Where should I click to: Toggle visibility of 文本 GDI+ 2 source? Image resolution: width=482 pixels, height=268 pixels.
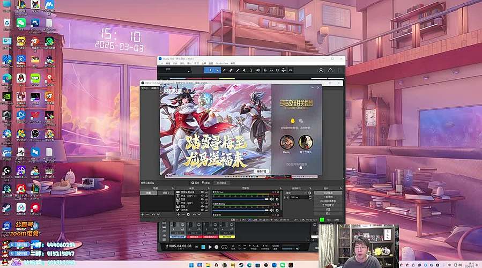pos(202,196)
